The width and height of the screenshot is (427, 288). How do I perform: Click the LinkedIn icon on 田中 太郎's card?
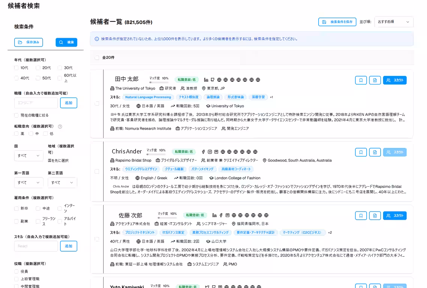pos(205,79)
